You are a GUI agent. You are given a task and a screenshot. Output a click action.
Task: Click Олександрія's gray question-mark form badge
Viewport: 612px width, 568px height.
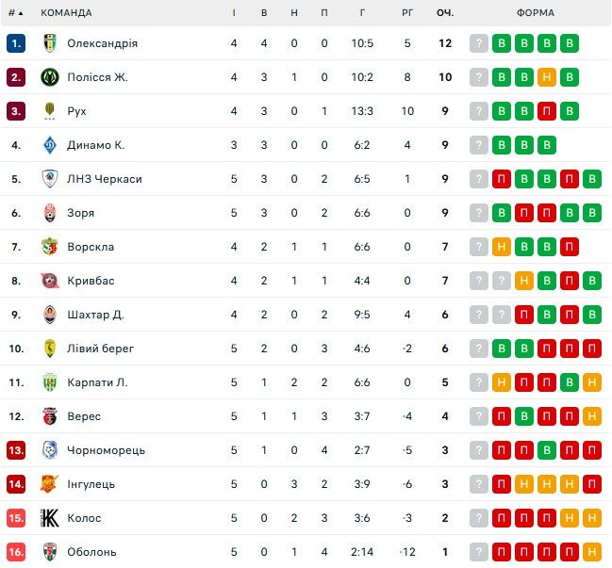coord(479,43)
